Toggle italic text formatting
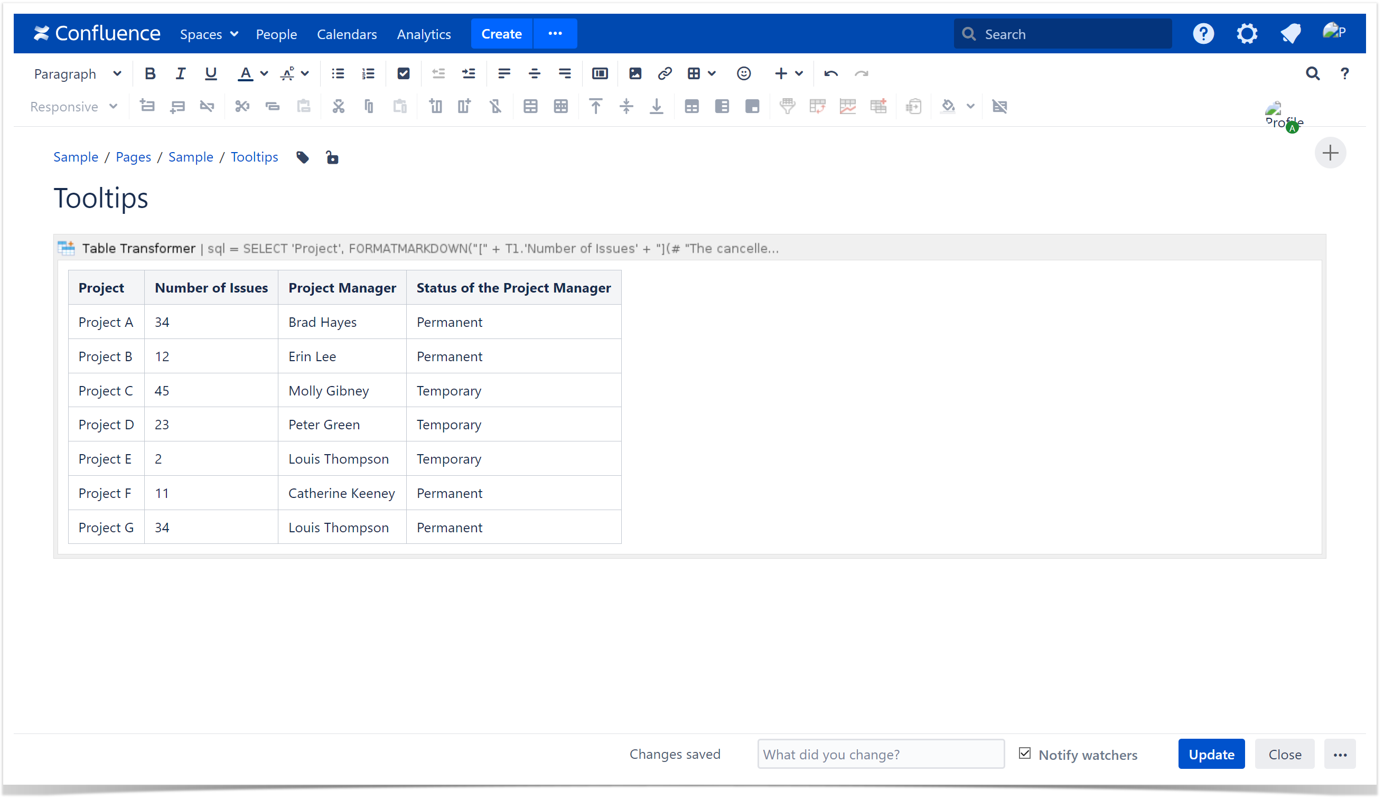The image size is (1384, 800). (x=180, y=73)
